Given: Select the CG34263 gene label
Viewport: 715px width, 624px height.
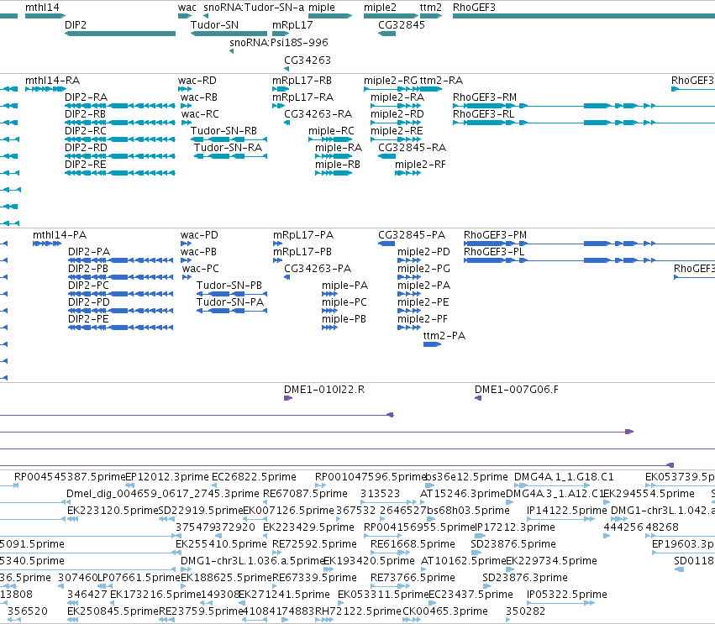Looking at the screenshot, I should point(308,60).
